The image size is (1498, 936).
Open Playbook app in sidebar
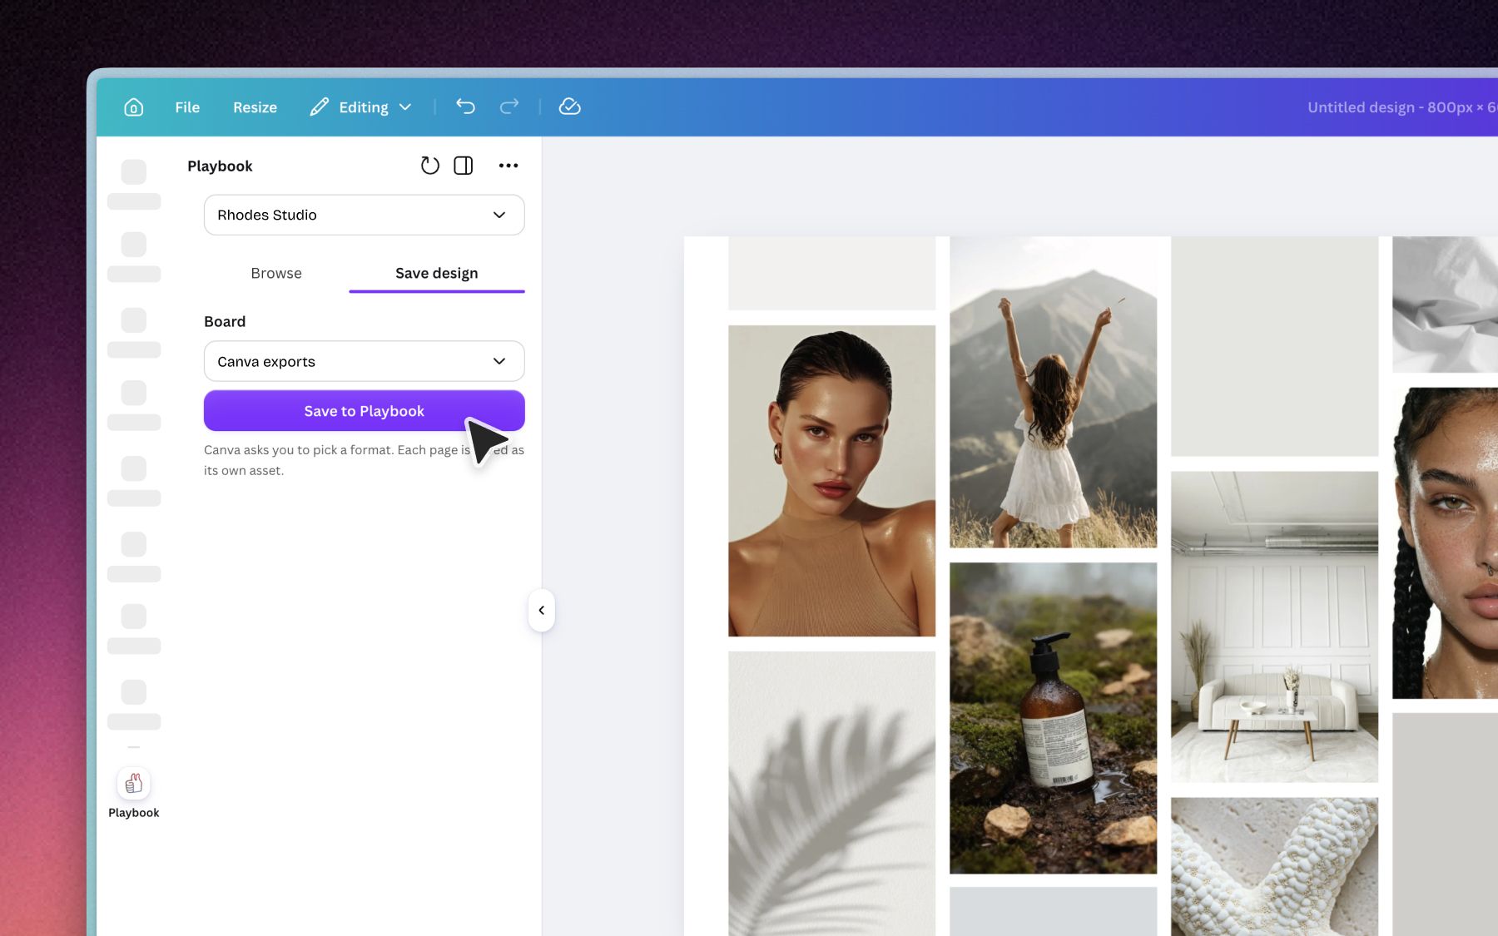pos(133,794)
